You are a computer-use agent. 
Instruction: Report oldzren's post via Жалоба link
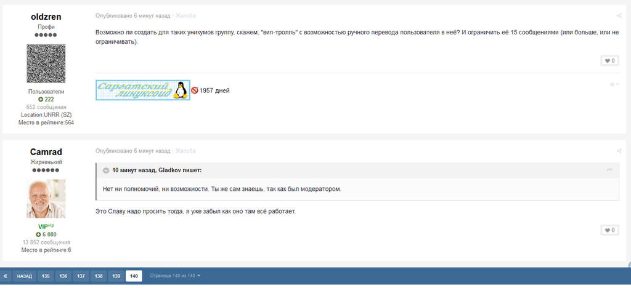pyautogui.click(x=185, y=16)
